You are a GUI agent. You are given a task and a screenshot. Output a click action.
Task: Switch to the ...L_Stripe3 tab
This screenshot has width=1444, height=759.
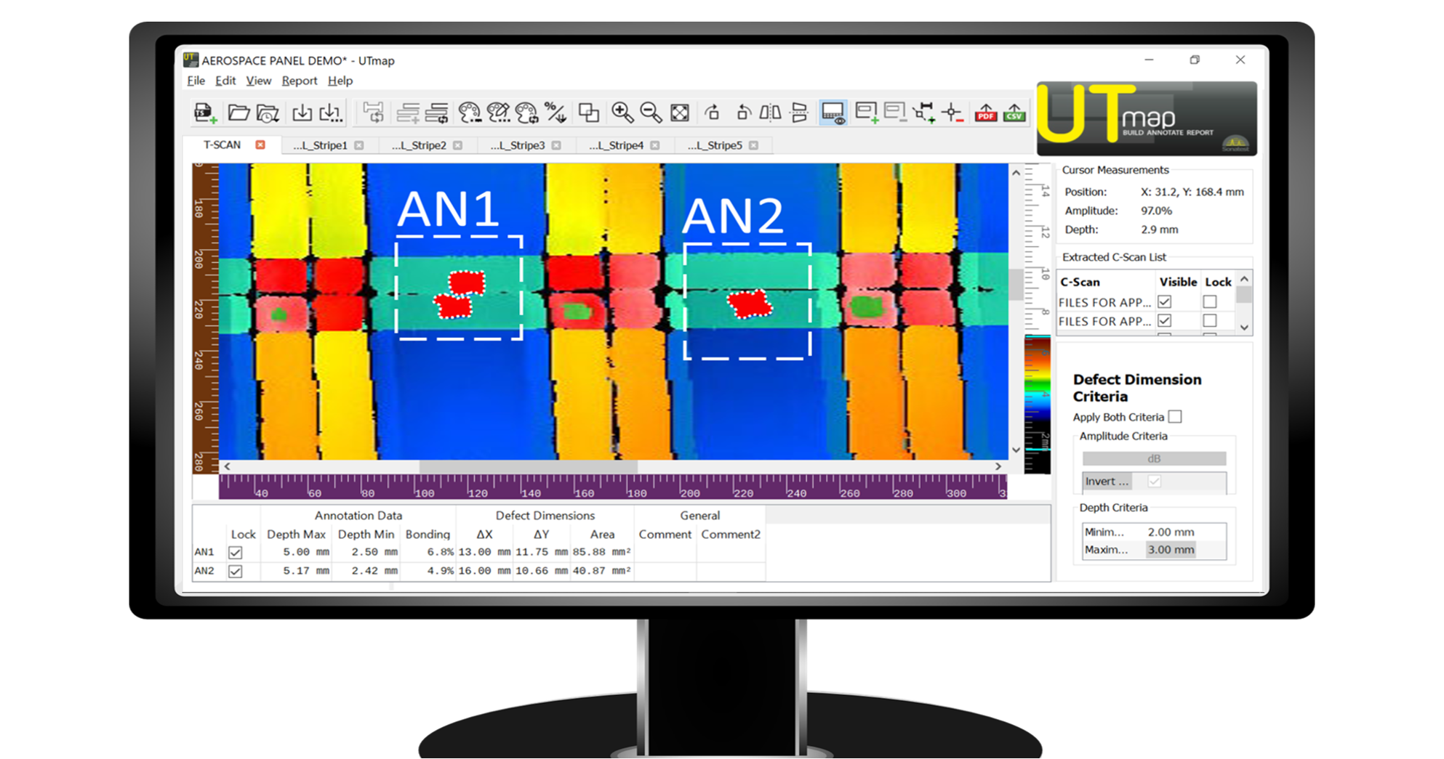pos(518,145)
